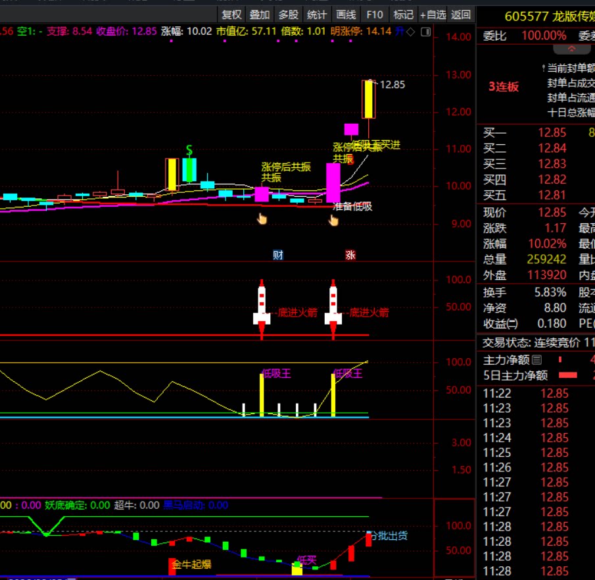Click the blue 升 indicator in chart header
The width and height of the screenshot is (595, 580).
tap(399, 31)
